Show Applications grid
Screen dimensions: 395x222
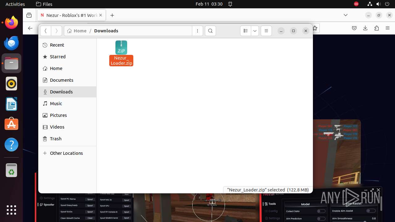[x=11, y=210]
